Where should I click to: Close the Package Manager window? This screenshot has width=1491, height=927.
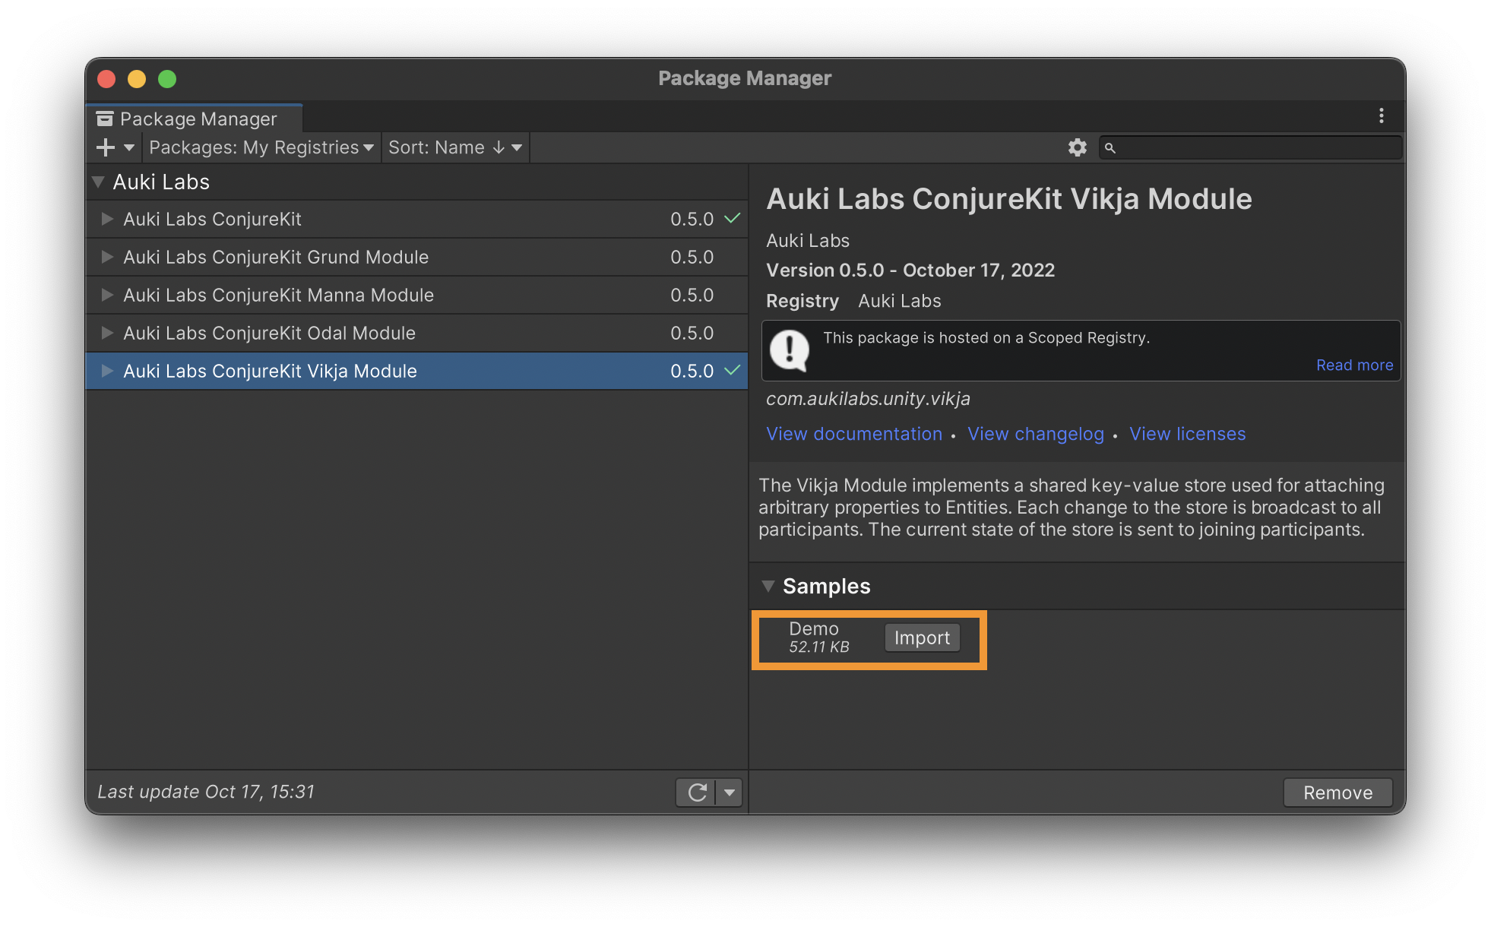click(x=106, y=79)
